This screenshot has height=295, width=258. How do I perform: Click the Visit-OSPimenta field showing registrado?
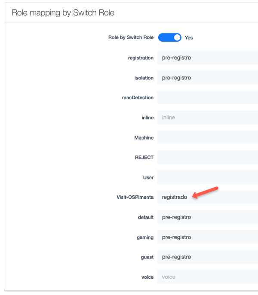207,197
